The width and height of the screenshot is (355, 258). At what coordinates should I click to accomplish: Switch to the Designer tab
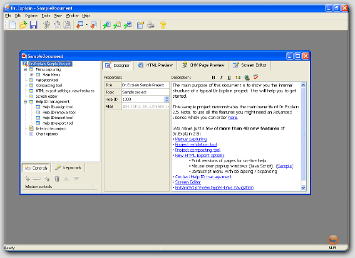[x=118, y=66]
